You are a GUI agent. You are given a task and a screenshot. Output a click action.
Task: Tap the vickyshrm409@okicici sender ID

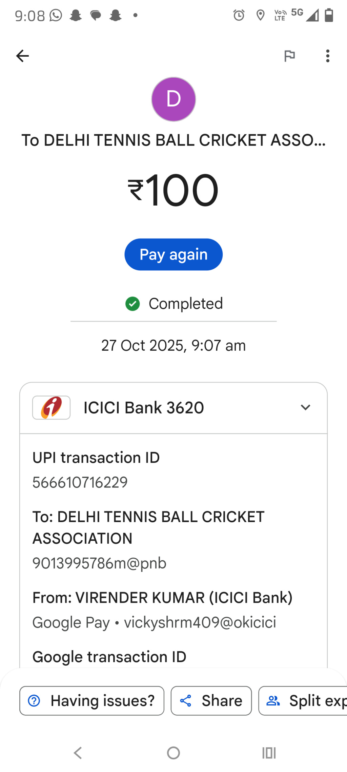click(x=200, y=622)
